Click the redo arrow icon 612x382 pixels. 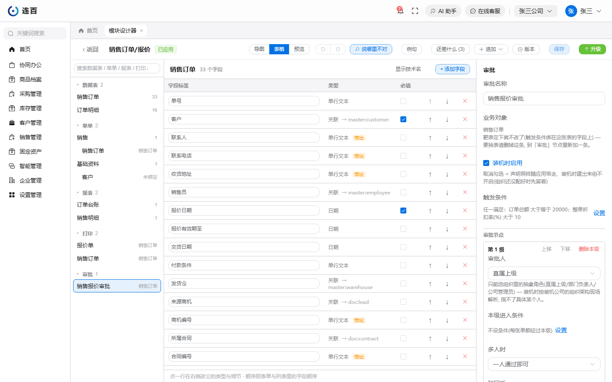click(338, 49)
